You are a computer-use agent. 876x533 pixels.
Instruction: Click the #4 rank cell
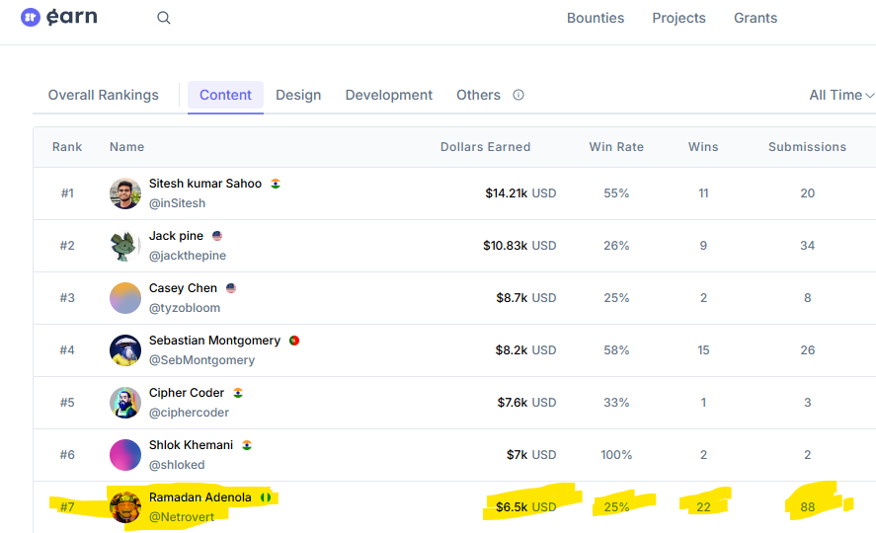(x=67, y=350)
